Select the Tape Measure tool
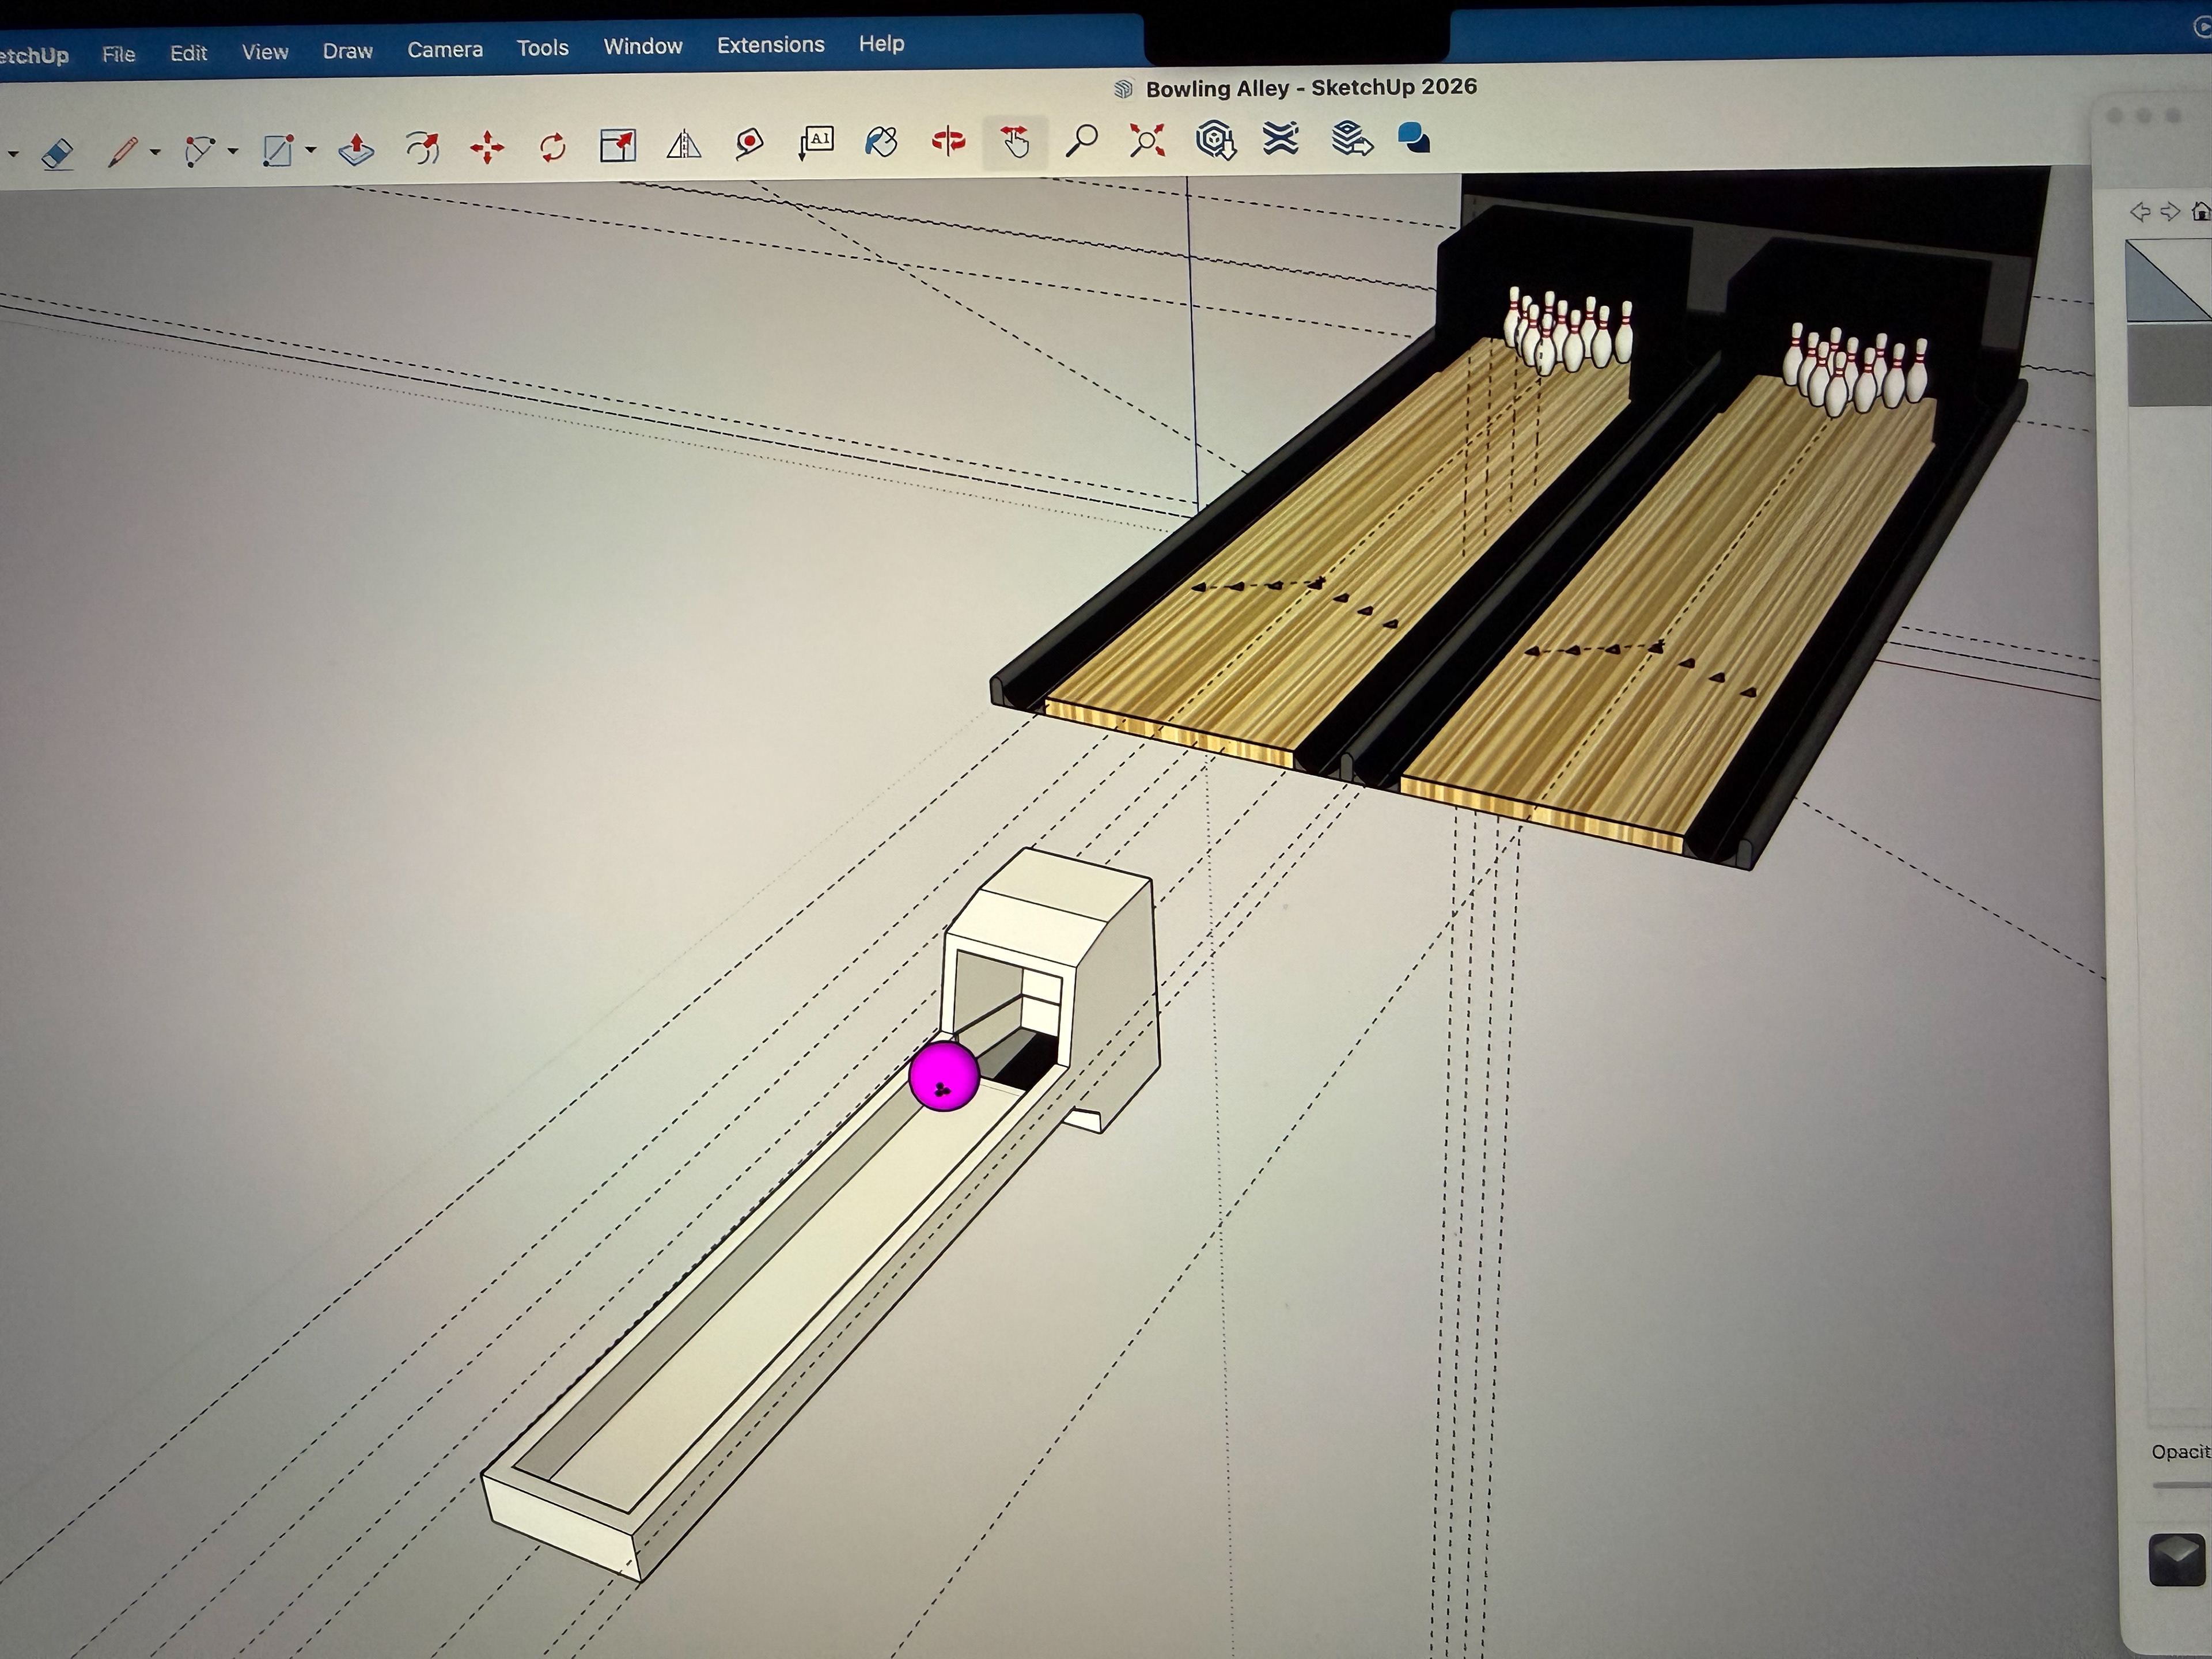 click(x=749, y=144)
